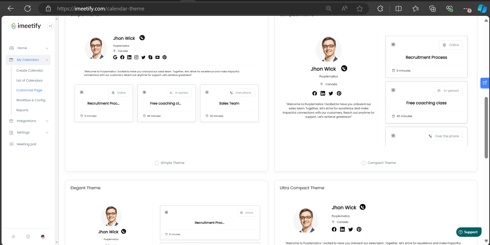Click the Settings layout icon in the sidebar

[x=11, y=132]
